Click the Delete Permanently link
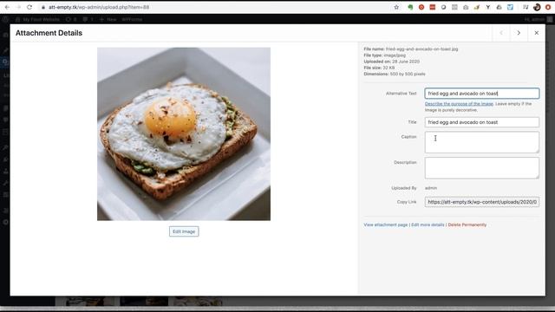This screenshot has height=312, width=555. point(467,224)
